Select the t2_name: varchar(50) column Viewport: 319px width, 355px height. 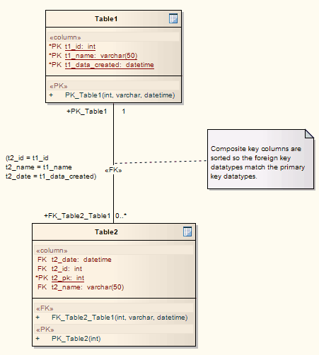[81, 287]
